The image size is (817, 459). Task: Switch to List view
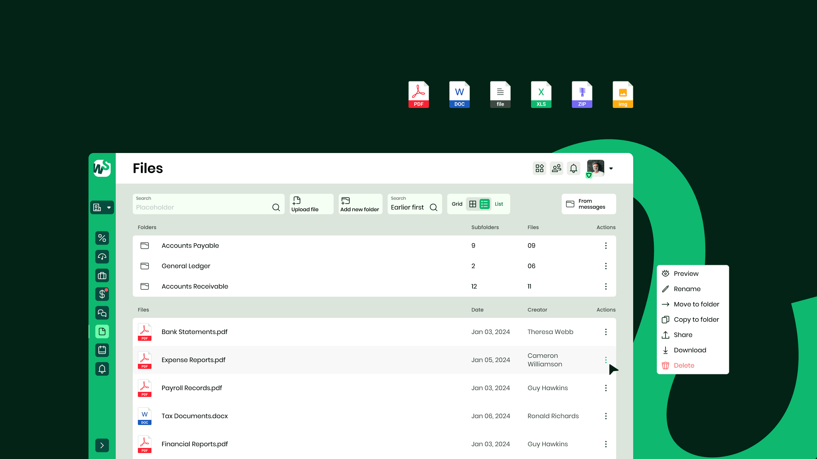click(485, 204)
